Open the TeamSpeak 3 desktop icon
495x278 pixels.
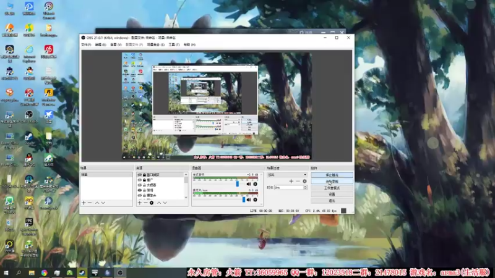(x=49, y=204)
